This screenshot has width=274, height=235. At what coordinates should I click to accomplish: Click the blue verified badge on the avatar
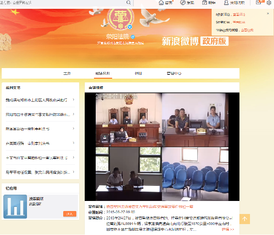pyautogui.click(x=130, y=27)
